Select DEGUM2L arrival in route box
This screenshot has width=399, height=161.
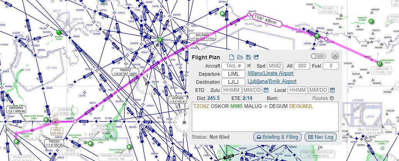pos(301,106)
